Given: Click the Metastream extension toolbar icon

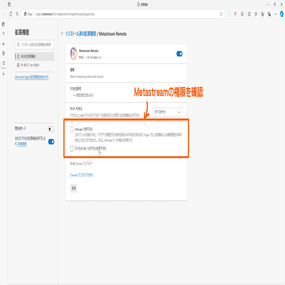Looking at the screenshot, I should [236, 14].
